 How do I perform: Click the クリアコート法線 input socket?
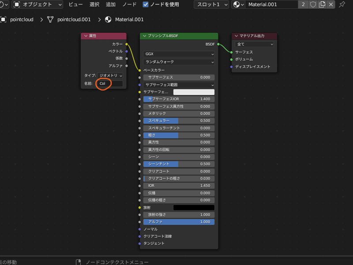point(139,236)
